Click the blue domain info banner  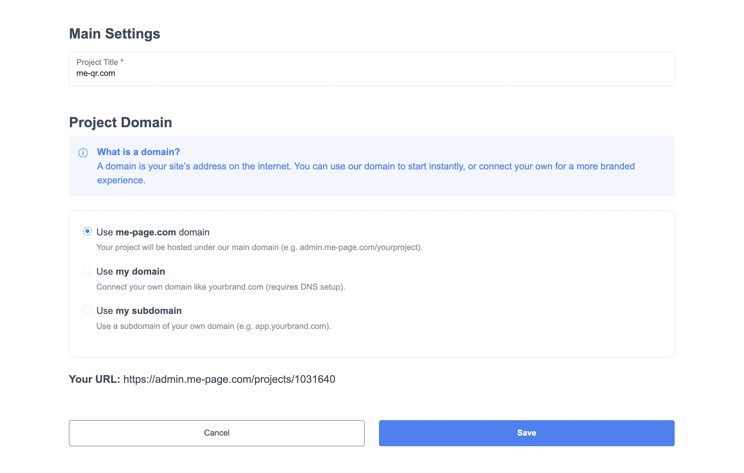pyautogui.click(x=371, y=166)
